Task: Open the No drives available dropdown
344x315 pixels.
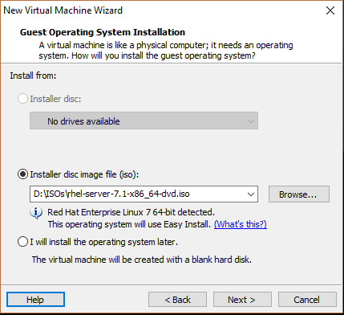Action: 144,121
